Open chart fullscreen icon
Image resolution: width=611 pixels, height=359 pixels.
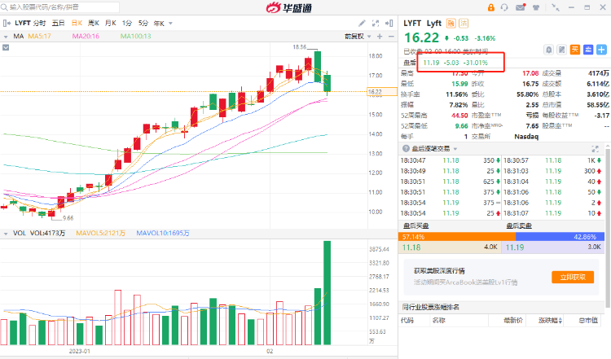coord(376,24)
